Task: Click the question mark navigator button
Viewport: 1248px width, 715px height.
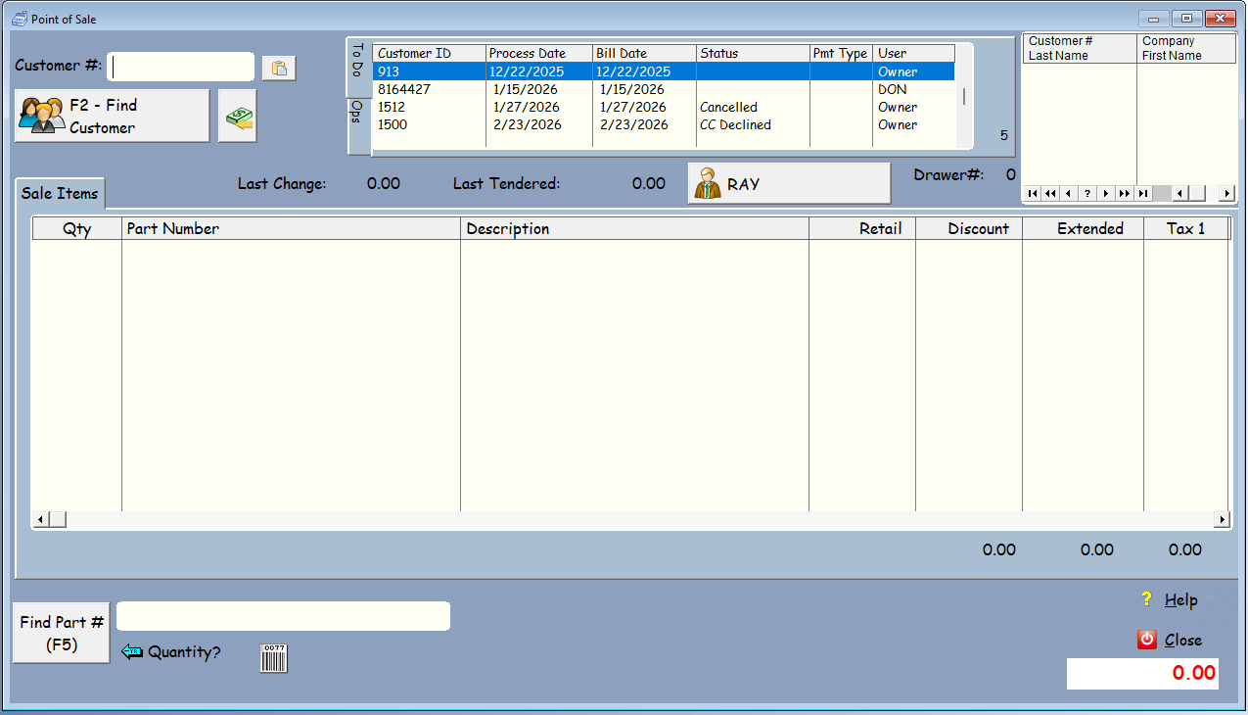Action: 1086,193
